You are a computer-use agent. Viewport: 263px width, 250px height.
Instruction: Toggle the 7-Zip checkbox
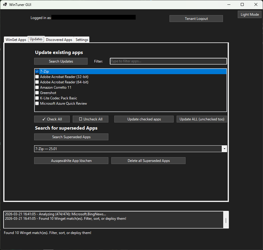[x=37, y=71]
